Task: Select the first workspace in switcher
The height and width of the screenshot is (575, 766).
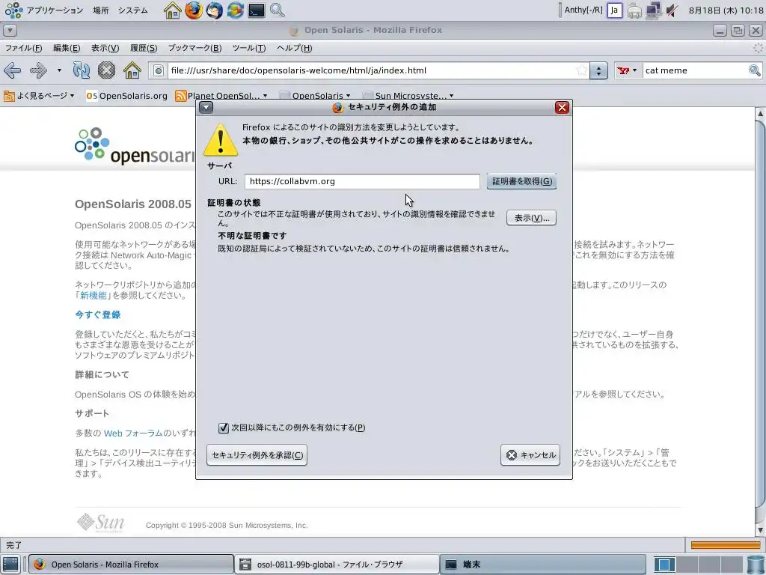Action: (x=664, y=565)
